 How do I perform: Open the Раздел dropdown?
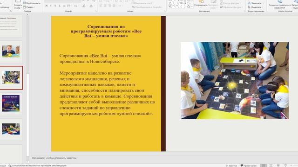pos(29,7)
